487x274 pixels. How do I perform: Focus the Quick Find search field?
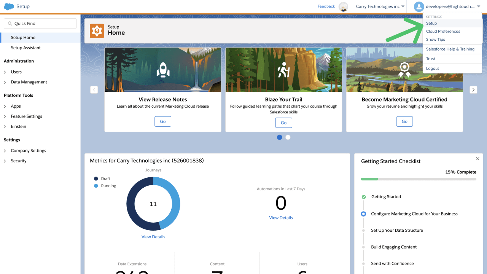(x=40, y=24)
